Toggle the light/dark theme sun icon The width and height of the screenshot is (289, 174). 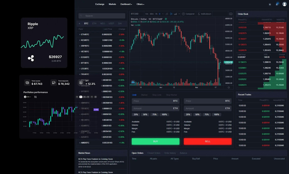(x=270, y=4)
